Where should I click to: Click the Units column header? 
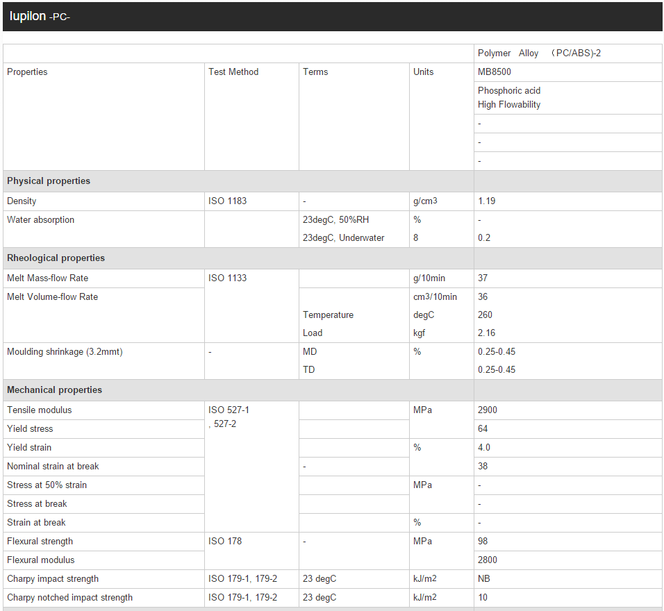[423, 72]
